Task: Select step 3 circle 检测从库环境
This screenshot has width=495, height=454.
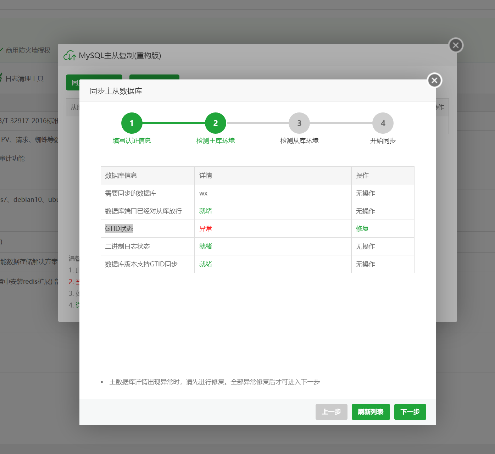Action: pyautogui.click(x=299, y=123)
